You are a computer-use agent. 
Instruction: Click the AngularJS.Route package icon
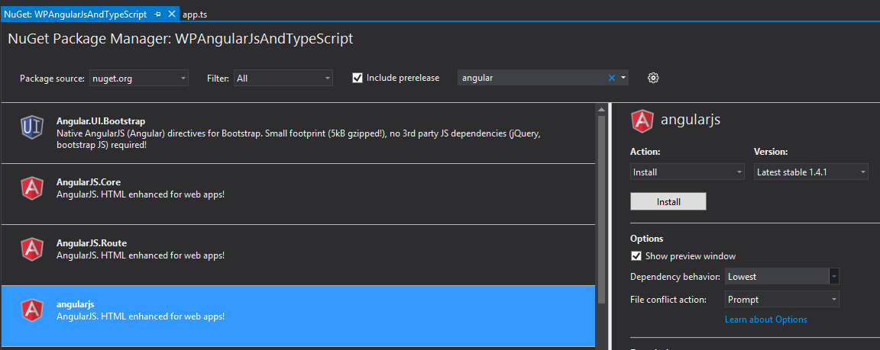(x=31, y=249)
